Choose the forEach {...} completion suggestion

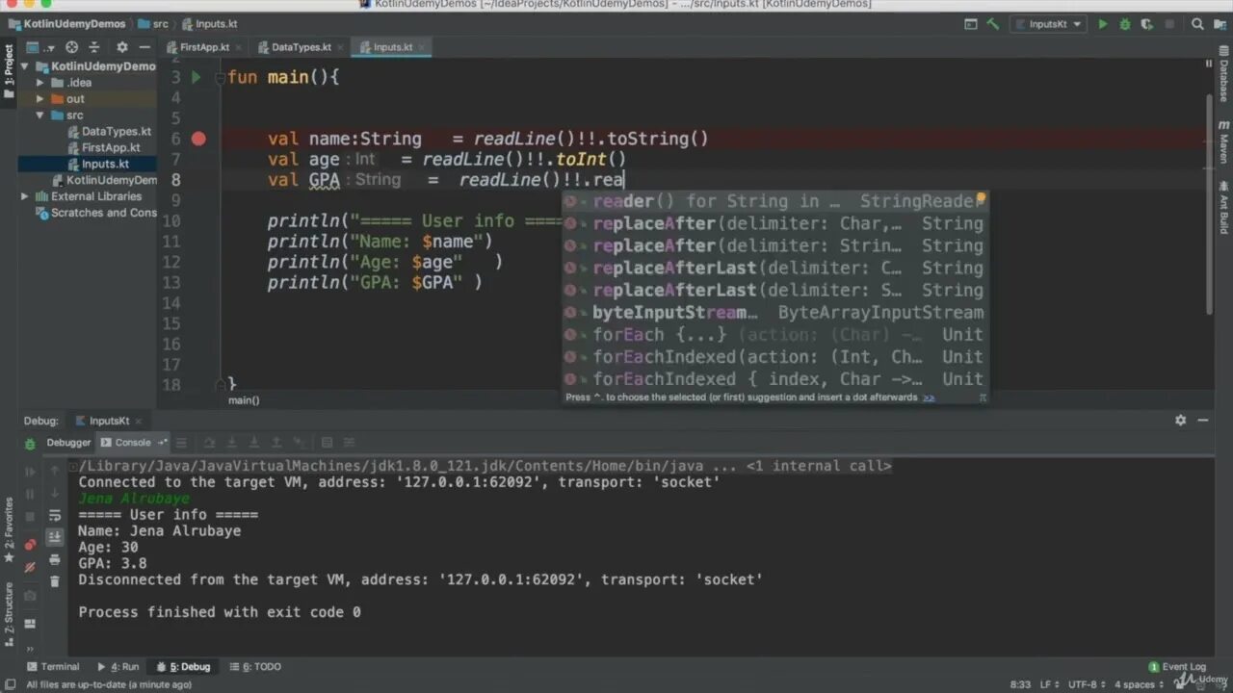point(775,334)
